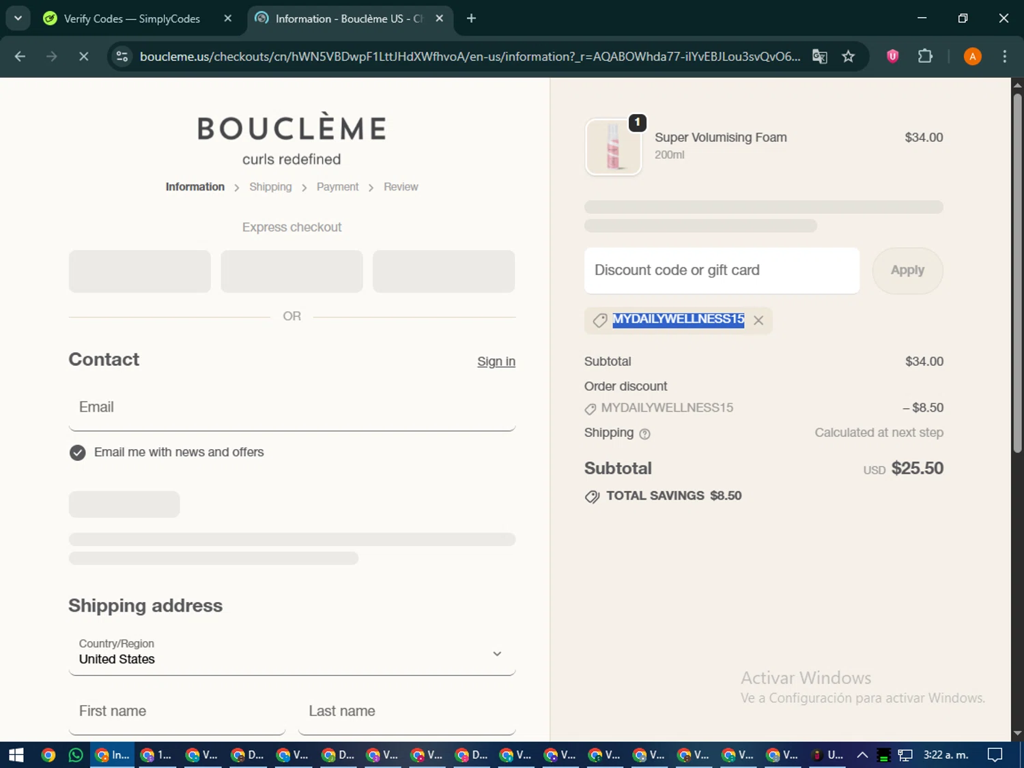
Task: Open the shield extension icon
Action: (x=892, y=57)
